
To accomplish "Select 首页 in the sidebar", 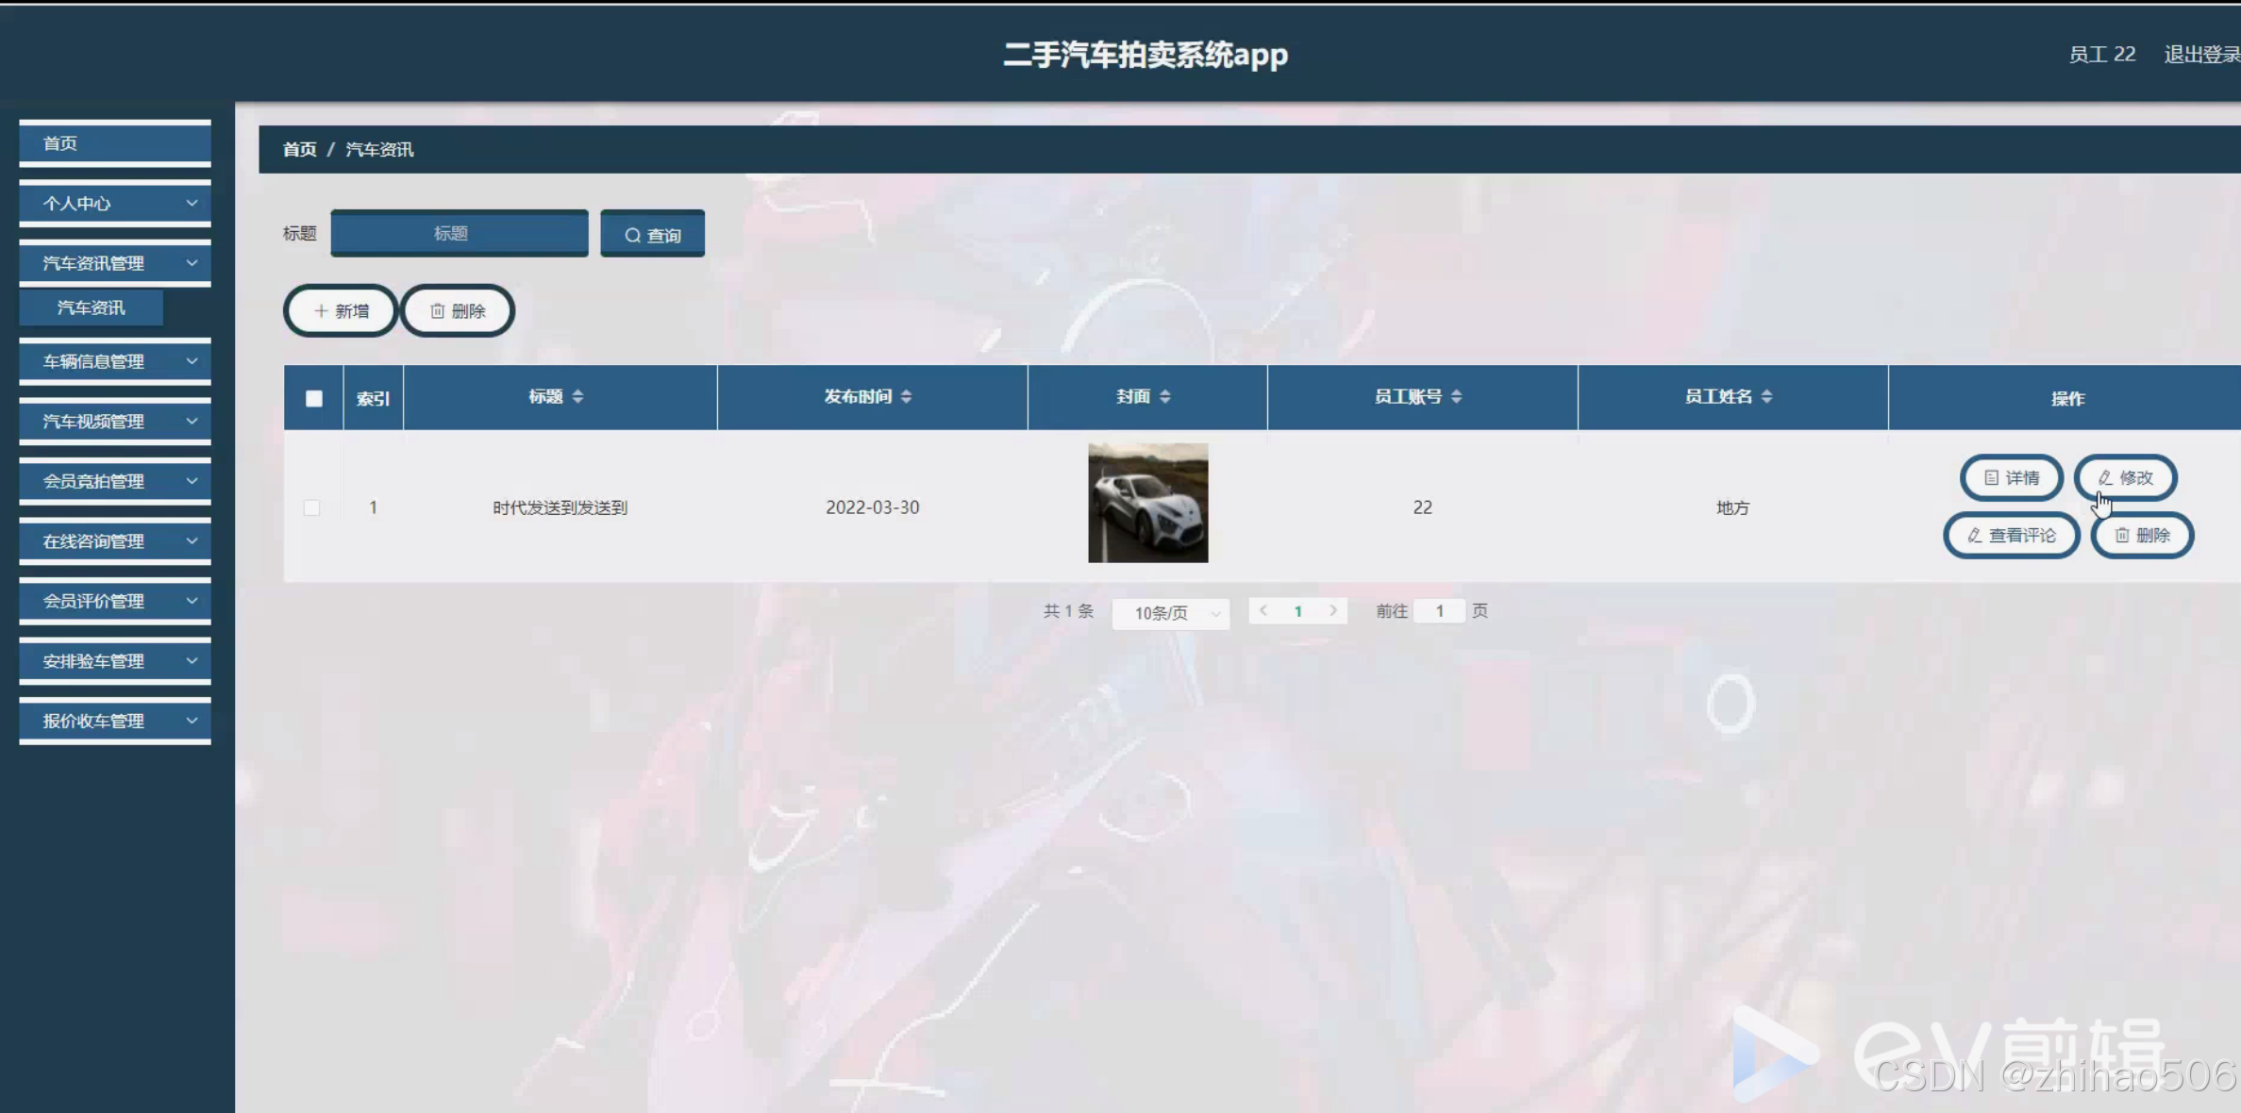I will 114,143.
